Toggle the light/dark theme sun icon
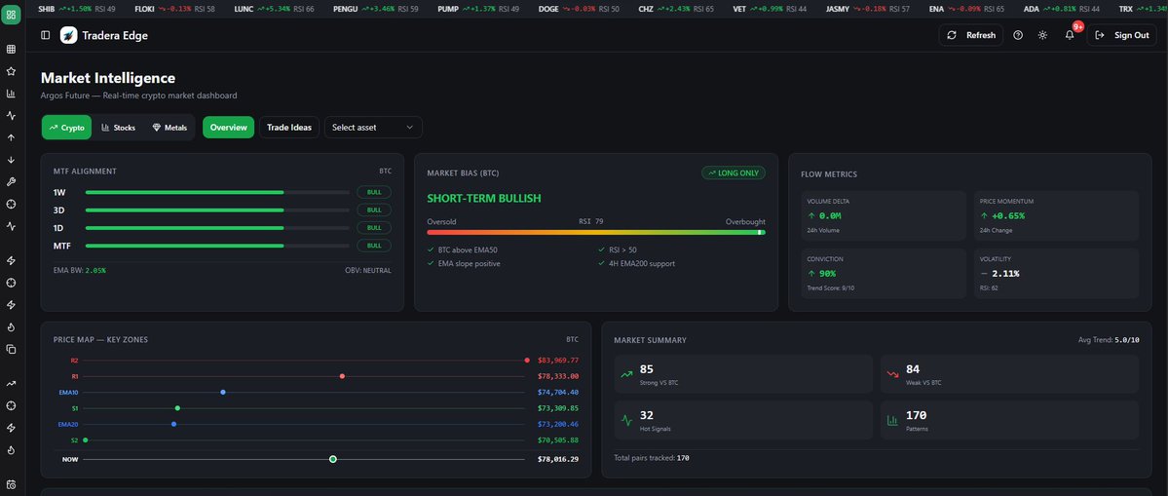 [x=1043, y=35]
